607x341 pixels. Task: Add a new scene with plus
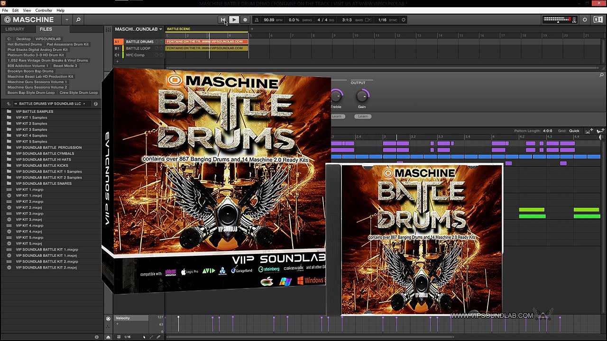[252, 29]
